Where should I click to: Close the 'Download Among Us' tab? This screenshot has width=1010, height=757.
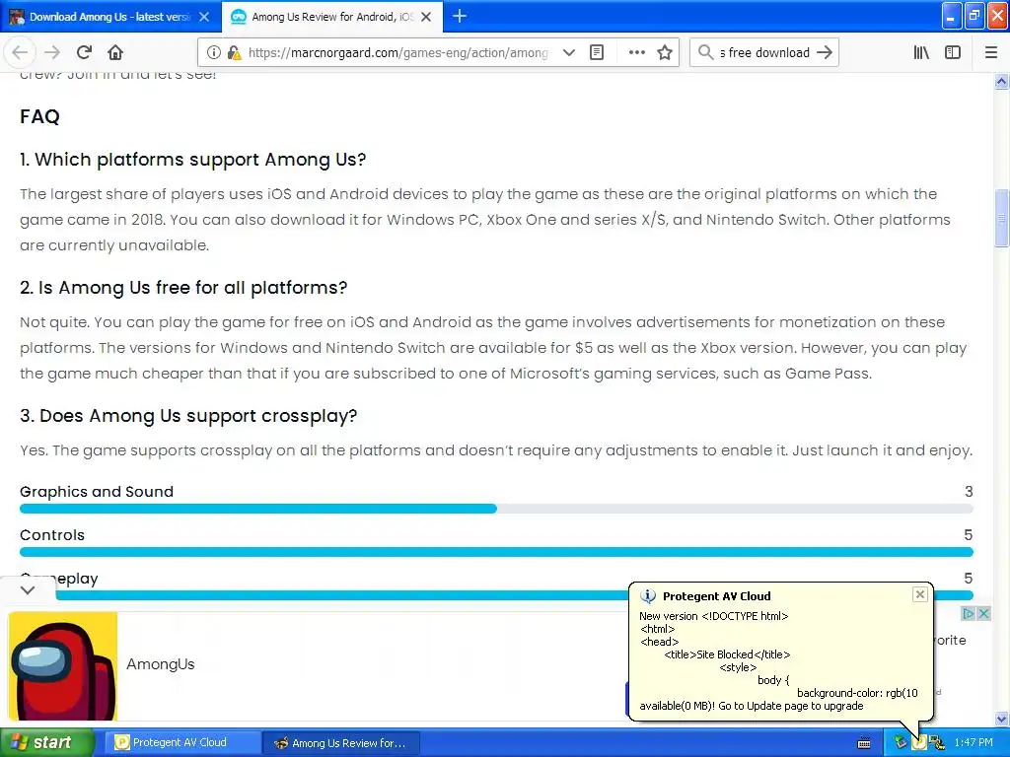[204, 17]
